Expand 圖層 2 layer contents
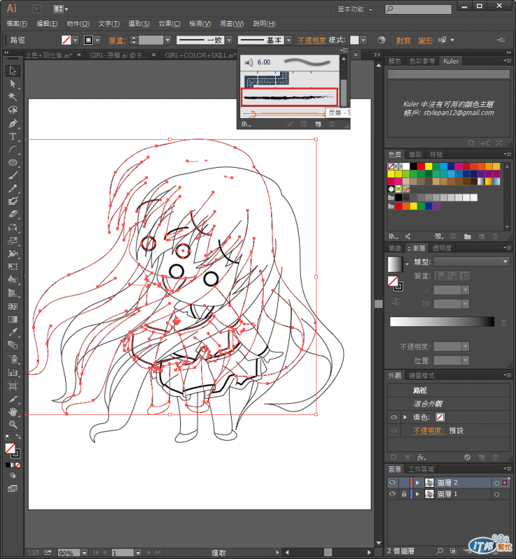 (418, 483)
